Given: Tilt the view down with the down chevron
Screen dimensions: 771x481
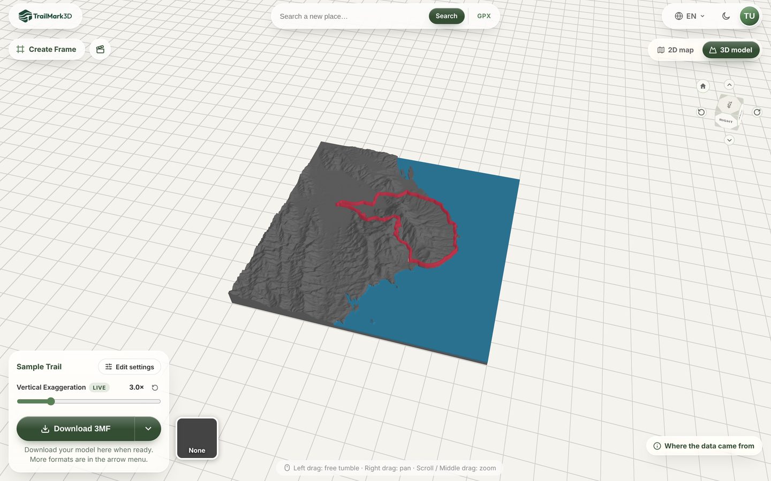Looking at the screenshot, I should (x=729, y=140).
